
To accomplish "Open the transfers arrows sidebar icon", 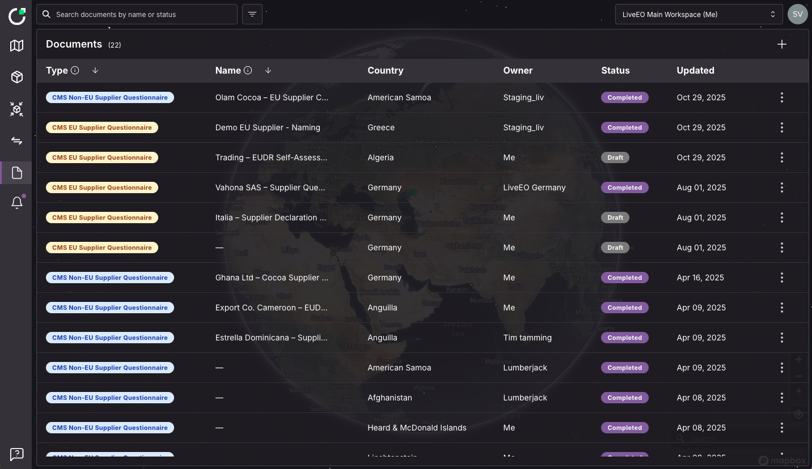I will [17, 140].
